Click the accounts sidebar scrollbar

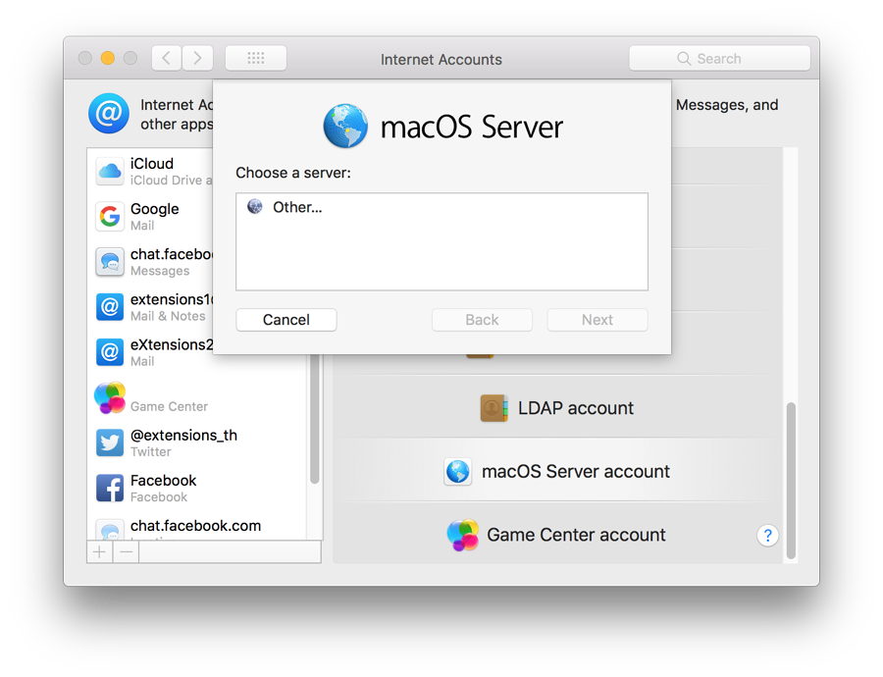315,419
